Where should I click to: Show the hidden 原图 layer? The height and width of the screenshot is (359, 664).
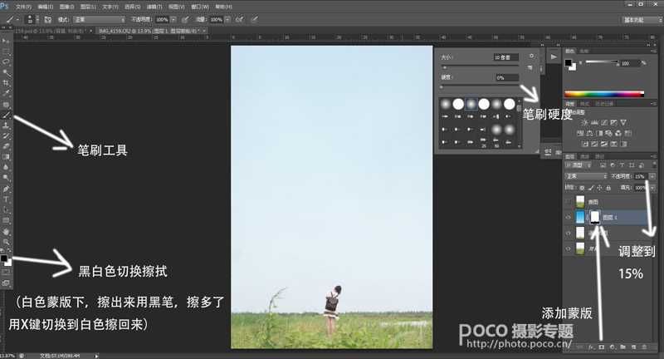coord(569,202)
